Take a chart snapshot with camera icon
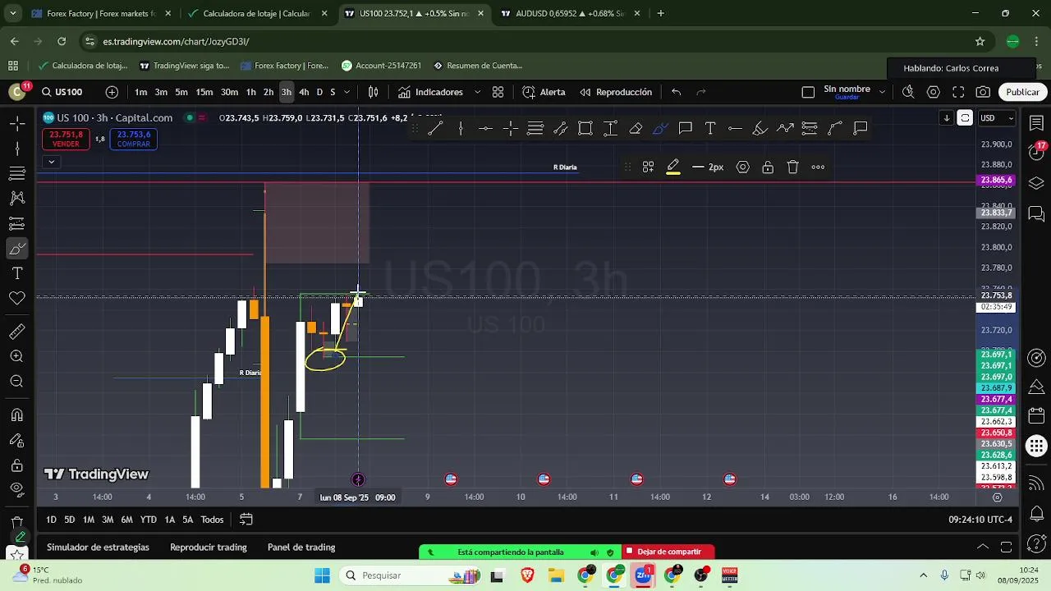The image size is (1051, 591). (x=983, y=92)
